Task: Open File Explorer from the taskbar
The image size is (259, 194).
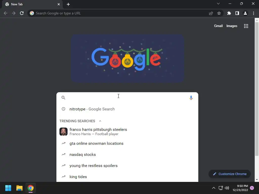Action: (x=19, y=188)
